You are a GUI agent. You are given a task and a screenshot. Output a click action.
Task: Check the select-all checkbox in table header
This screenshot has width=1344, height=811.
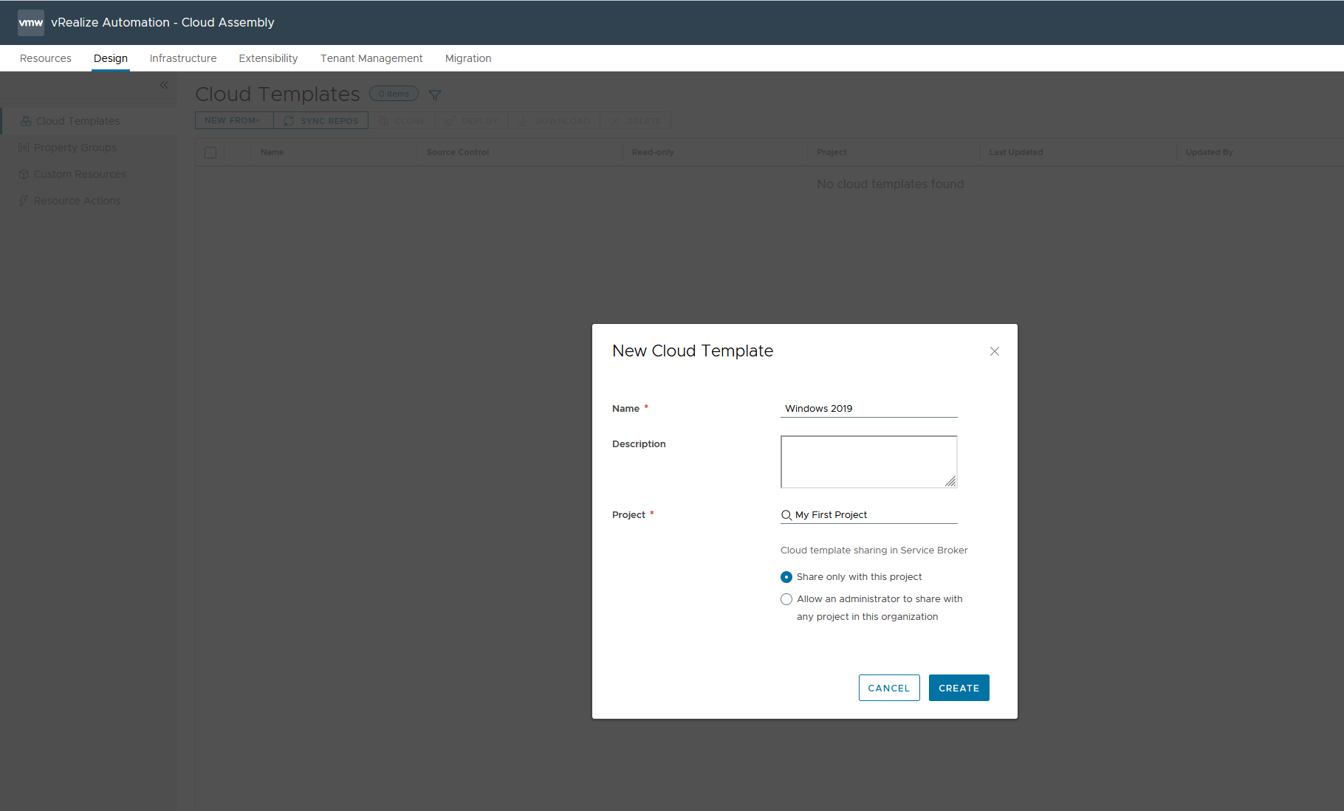[210, 153]
